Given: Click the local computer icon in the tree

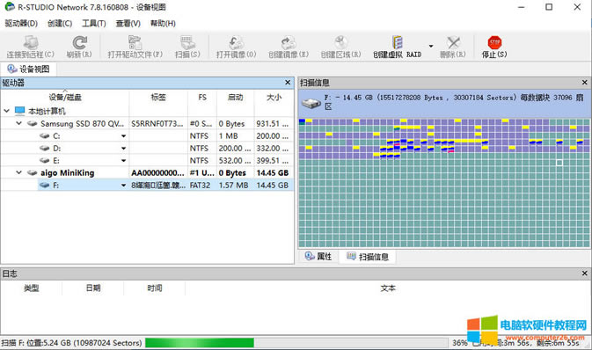Looking at the screenshot, I should click(x=19, y=111).
